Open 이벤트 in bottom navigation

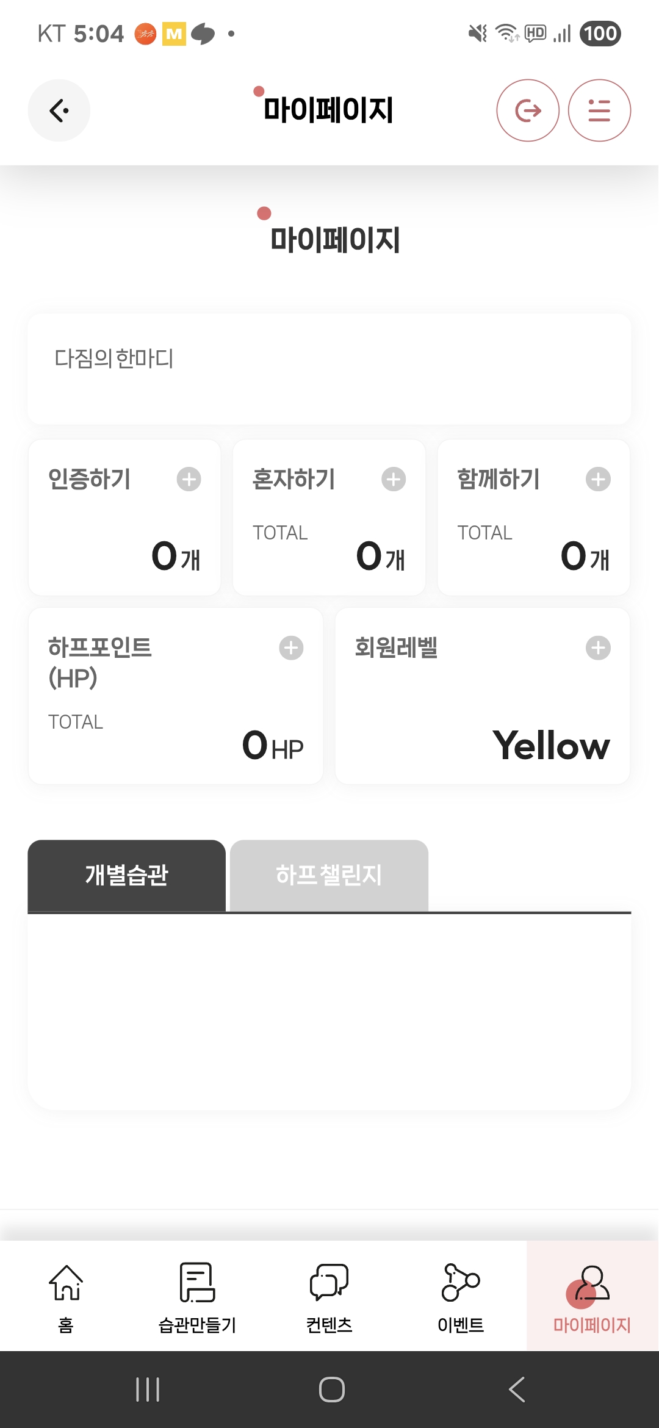point(461,1296)
